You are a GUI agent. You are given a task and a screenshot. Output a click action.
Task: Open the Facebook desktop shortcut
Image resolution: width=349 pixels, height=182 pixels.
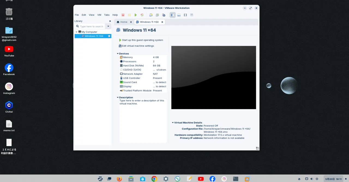click(9, 70)
